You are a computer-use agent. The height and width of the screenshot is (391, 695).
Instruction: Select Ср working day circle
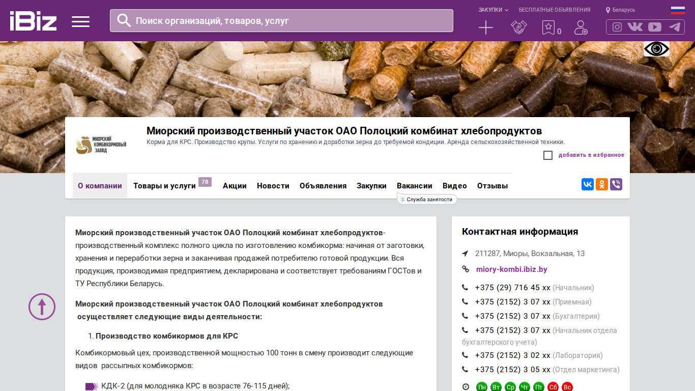510,387
